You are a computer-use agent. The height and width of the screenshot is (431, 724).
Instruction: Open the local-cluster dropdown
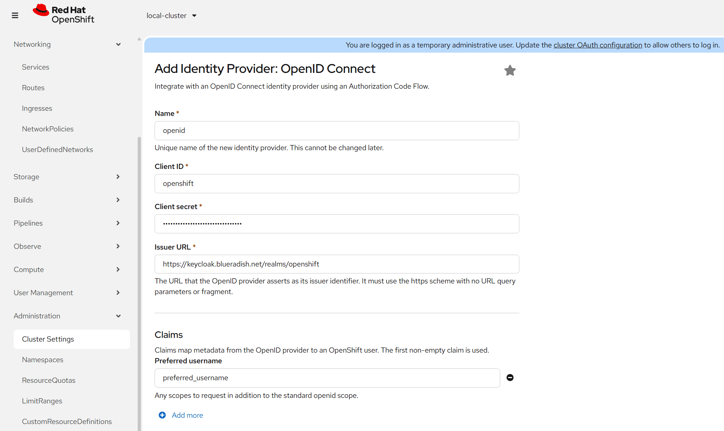point(172,15)
